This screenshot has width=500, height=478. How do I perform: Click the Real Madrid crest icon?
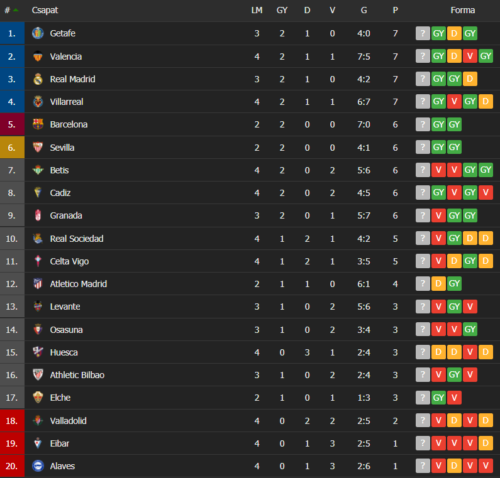pyautogui.click(x=38, y=79)
